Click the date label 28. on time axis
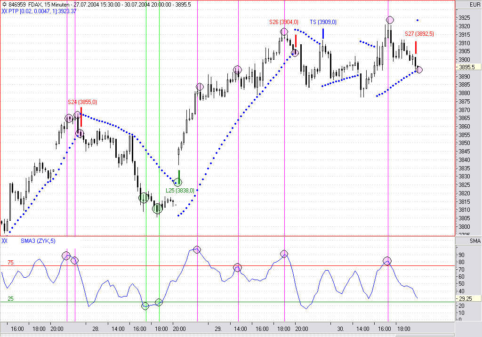Image resolution: width=482 pixels, height=337 pixels. pos(96,329)
